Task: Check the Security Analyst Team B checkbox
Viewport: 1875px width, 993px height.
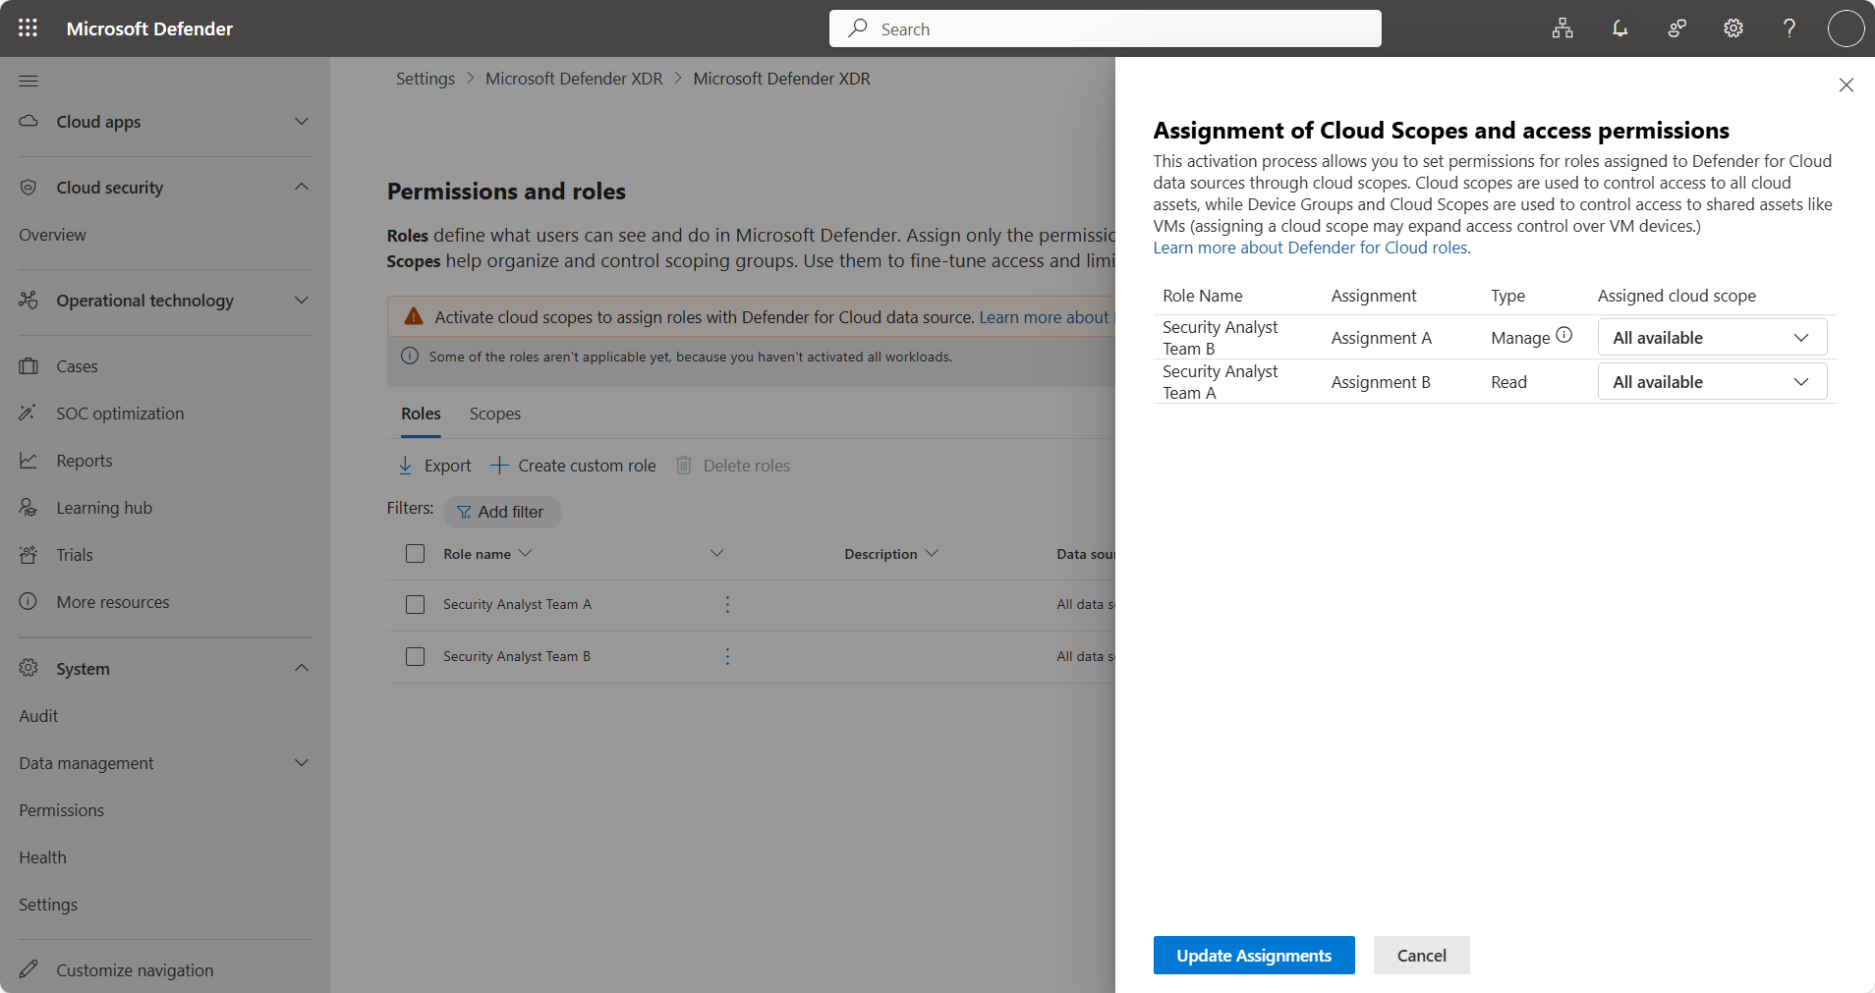Action: tap(416, 656)
